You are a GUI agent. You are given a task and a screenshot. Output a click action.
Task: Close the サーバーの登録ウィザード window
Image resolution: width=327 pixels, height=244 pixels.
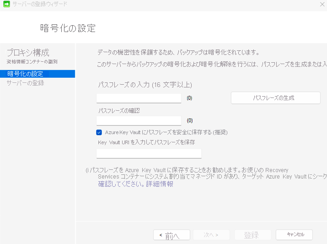pos(322,4)
